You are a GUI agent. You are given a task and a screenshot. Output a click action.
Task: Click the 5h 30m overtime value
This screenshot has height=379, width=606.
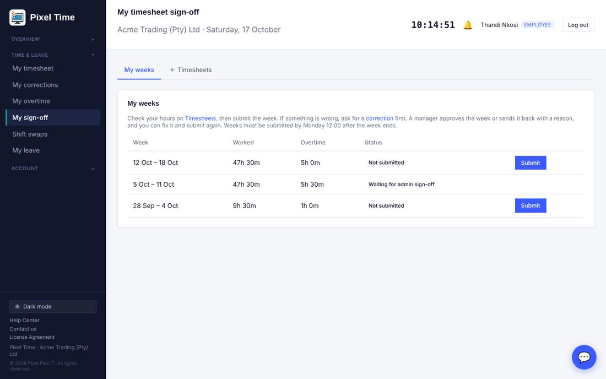(x=312, y=185)
